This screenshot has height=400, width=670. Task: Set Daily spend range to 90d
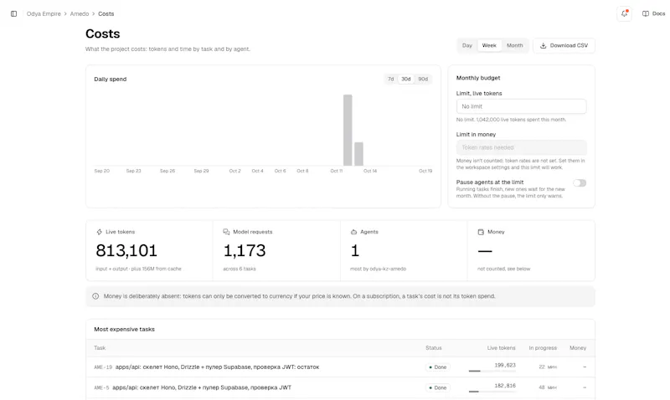pos(423,79)
